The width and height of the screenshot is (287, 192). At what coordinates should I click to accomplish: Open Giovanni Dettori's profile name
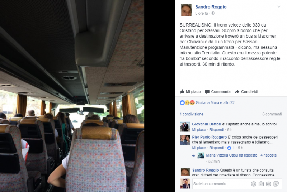pyautogui.click(x=207, y=124)
